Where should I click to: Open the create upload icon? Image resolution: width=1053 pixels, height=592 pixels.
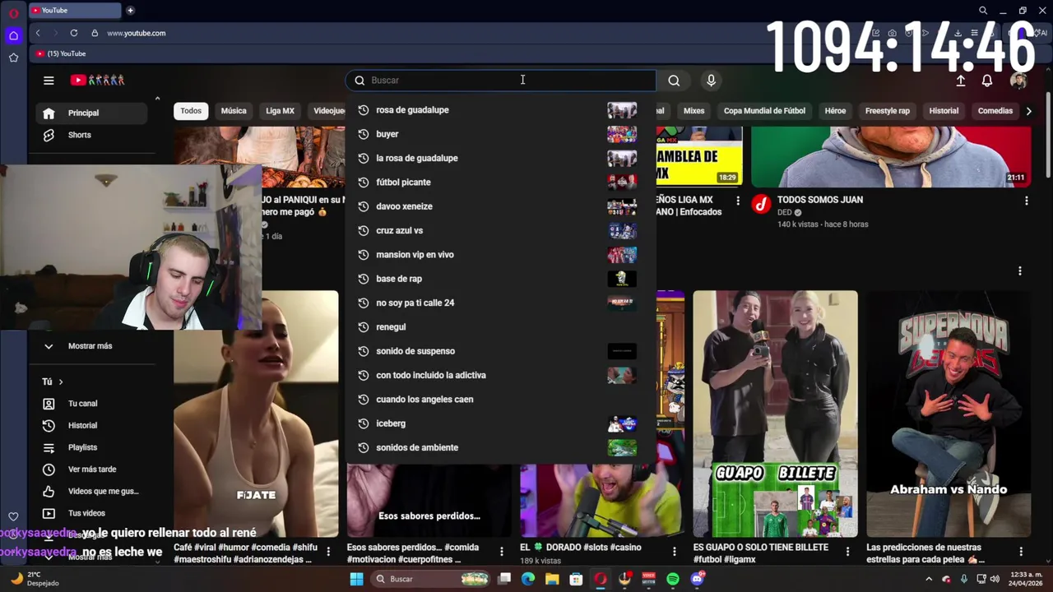click(x=960, y=80)
